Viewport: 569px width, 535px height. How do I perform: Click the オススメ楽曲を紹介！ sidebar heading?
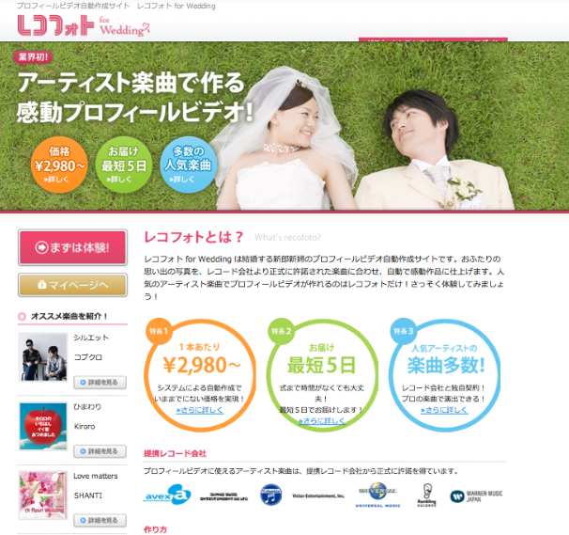69,316
